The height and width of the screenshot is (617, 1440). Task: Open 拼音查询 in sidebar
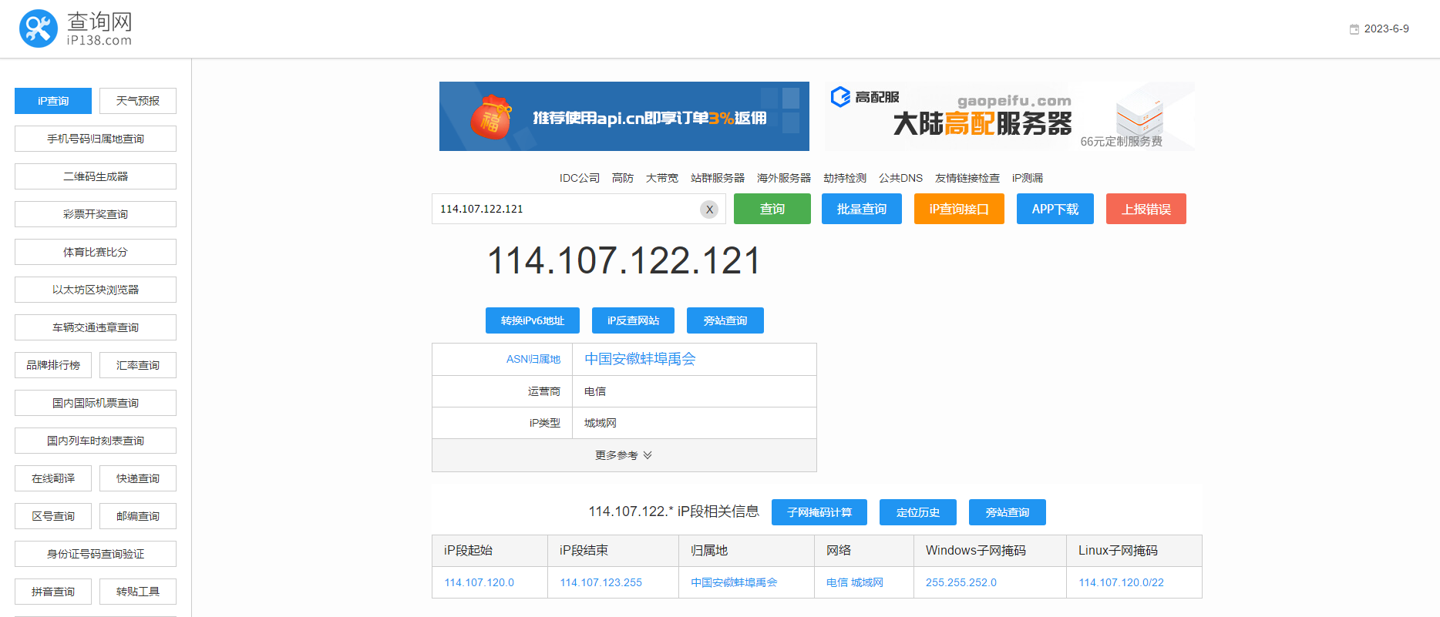click(53, 592)
